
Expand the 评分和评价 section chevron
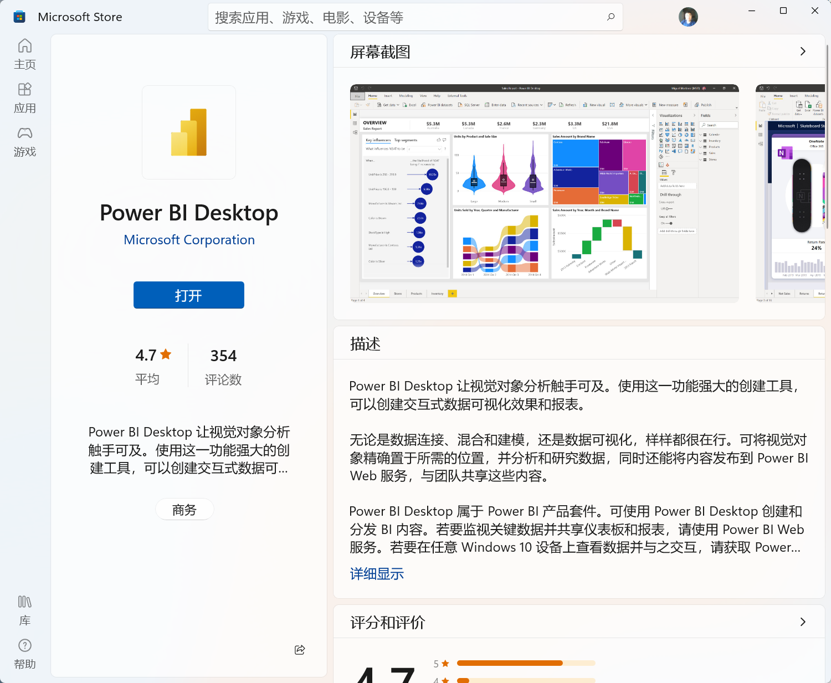click(x=803, y=622)
